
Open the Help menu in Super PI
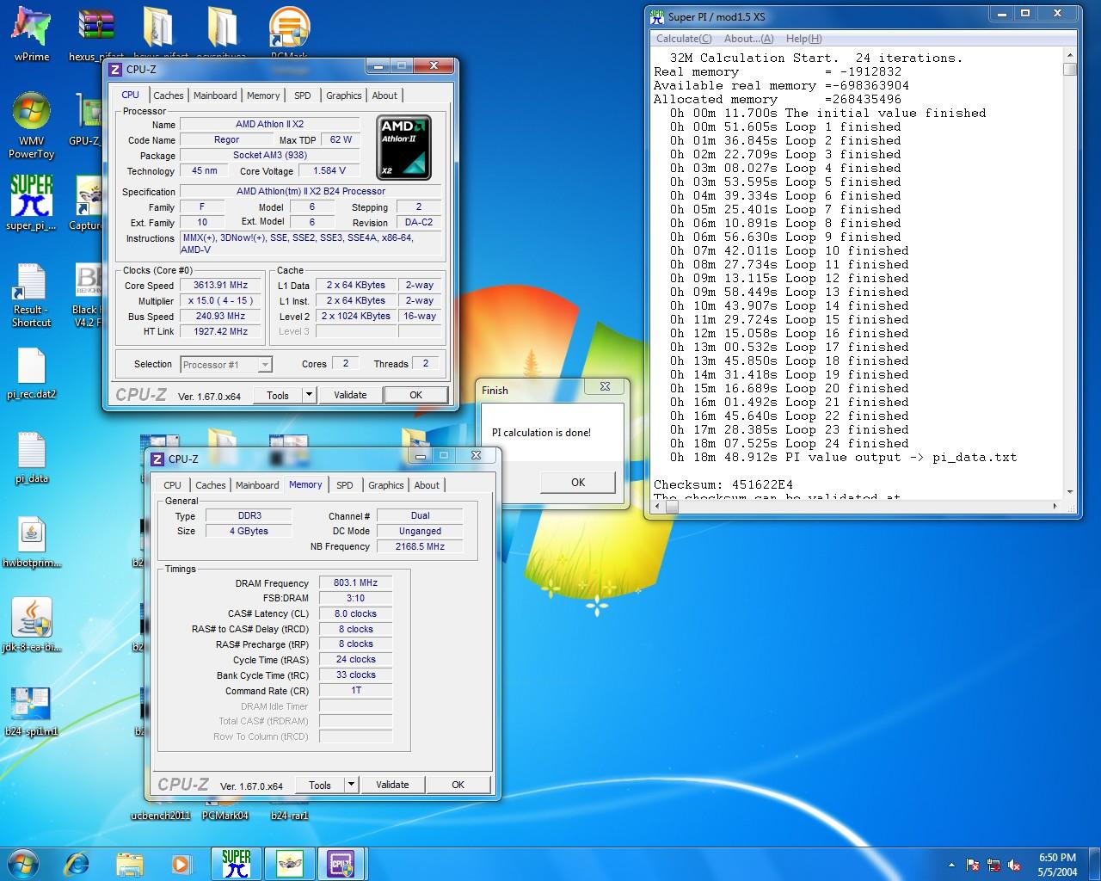pyautogui.click(x=804, y=39)
